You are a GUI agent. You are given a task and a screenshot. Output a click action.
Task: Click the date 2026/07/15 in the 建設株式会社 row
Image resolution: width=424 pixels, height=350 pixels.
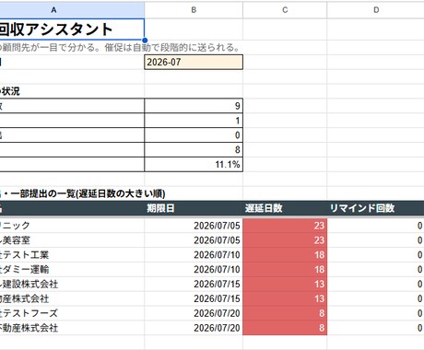pos(194,284)
